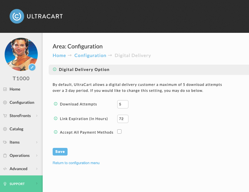
Task: Click the pencil edit icon on avatar
Action: (x=32, y=67)
